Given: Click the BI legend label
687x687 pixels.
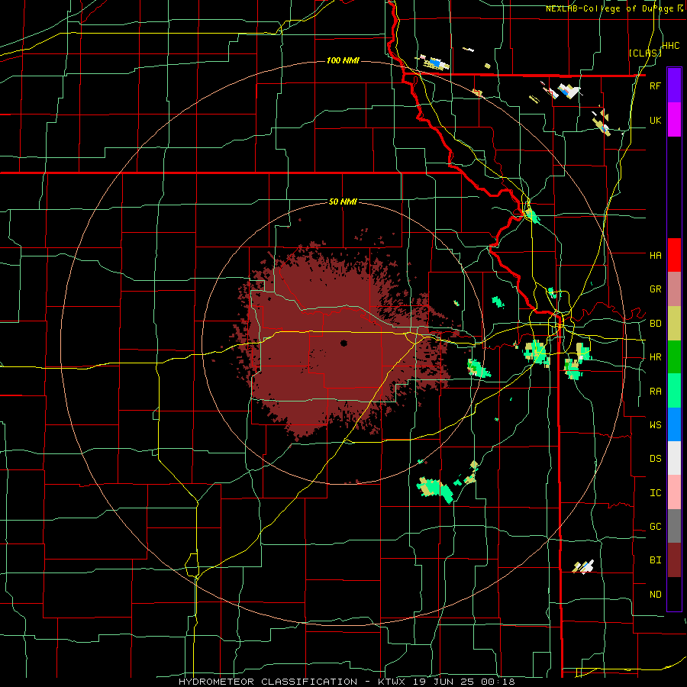Looking at the screenshot, I should pyautogui.click(x=655, y=560).
